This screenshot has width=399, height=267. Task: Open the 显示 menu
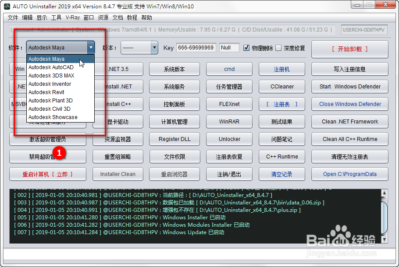pyautogui.click(x=42, y=18)
